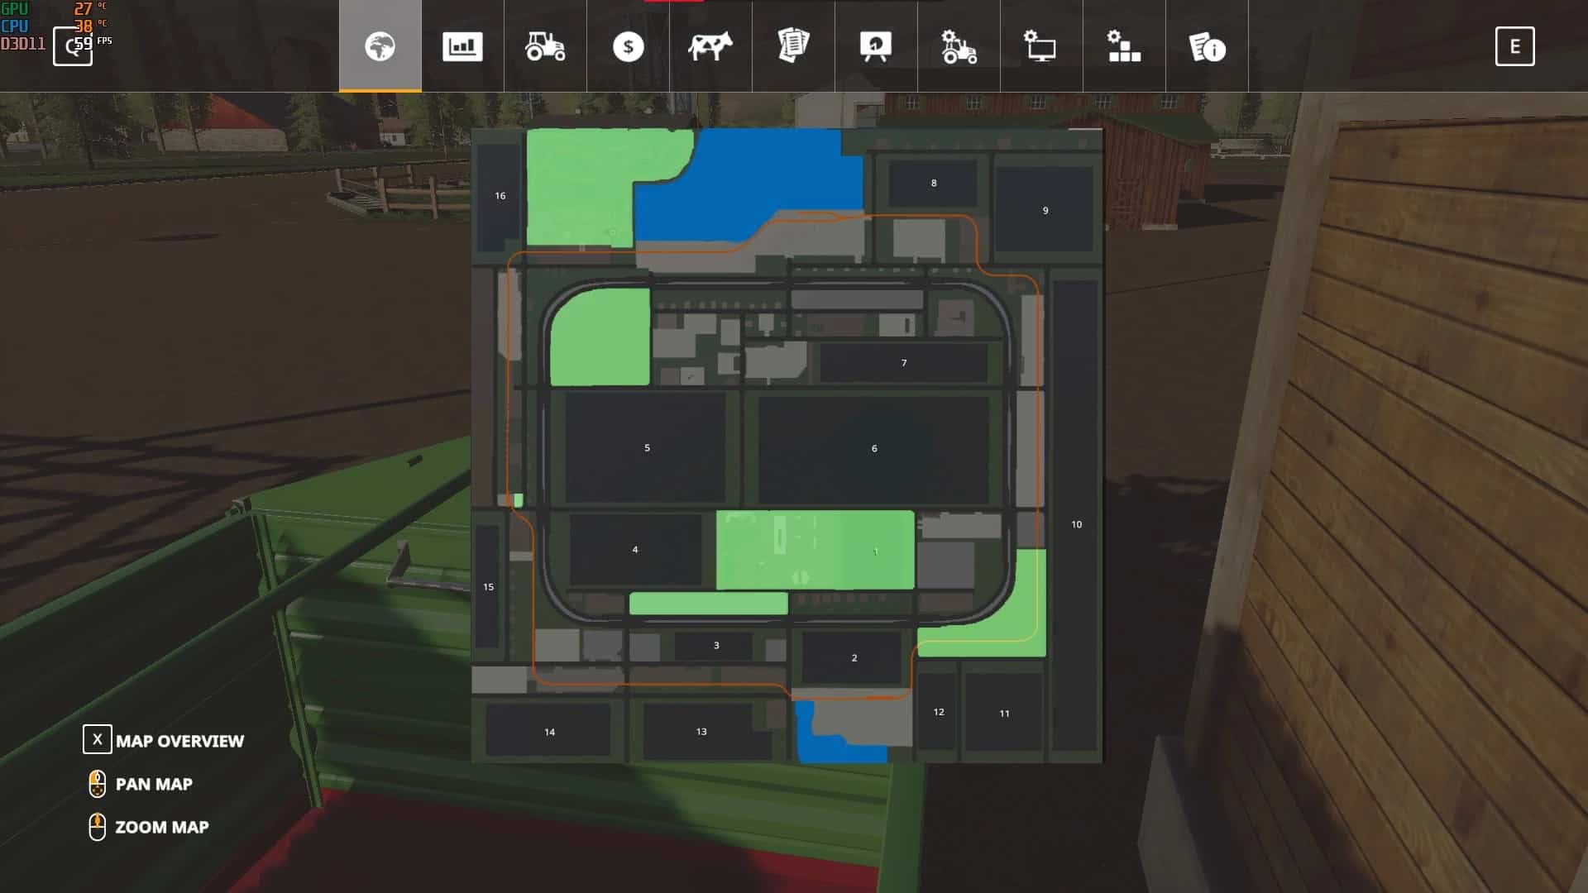Open the Help menu (document with info icon)

click(x=1206, y=47)
